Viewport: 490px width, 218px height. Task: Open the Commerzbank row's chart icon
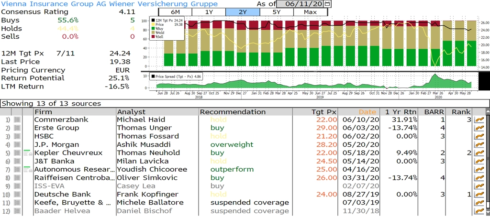click(x=478, y=120)
